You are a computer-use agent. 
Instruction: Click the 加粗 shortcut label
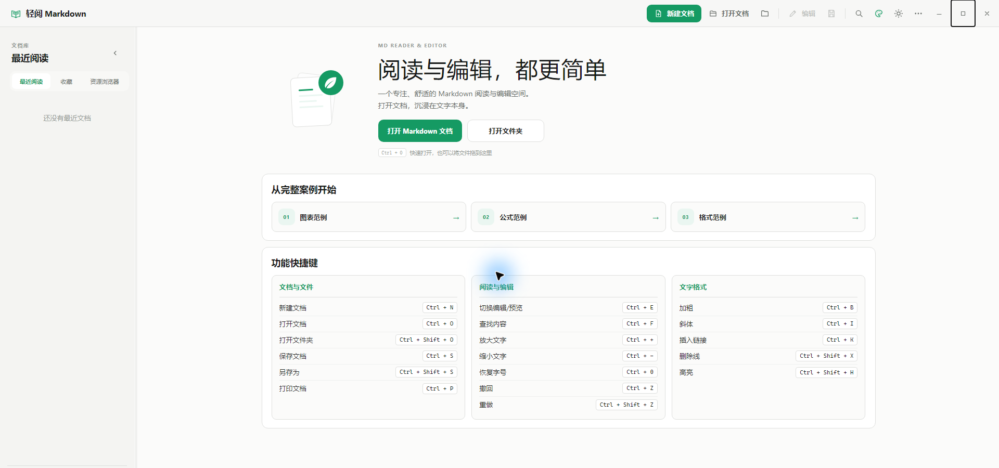686,308
